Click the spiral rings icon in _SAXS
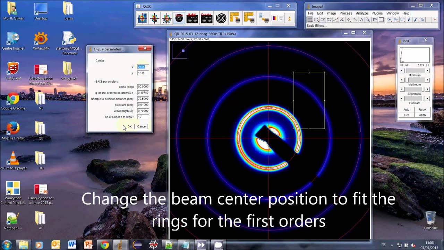 tap(221, 18)
